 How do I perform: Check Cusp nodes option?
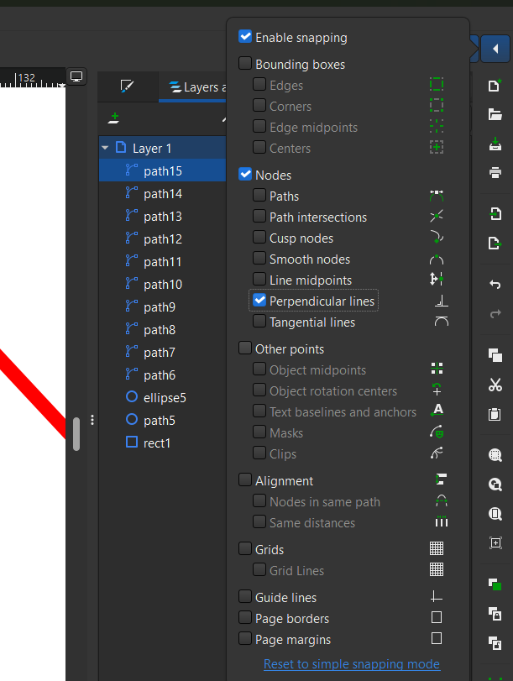pyautogui.click(x=259, y=237)
